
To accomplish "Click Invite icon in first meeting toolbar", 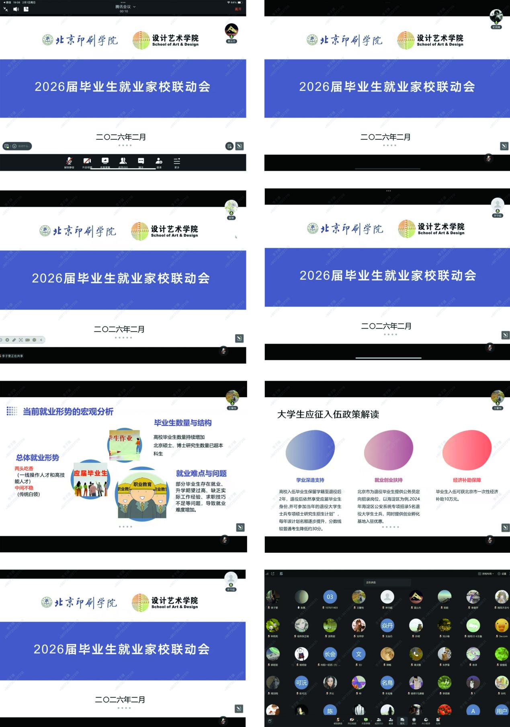I will 159,162.
